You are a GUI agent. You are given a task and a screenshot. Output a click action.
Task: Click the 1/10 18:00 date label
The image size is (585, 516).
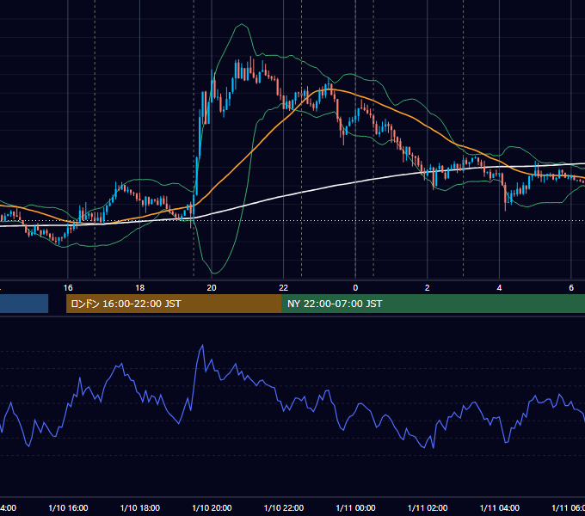coord(140,507)
